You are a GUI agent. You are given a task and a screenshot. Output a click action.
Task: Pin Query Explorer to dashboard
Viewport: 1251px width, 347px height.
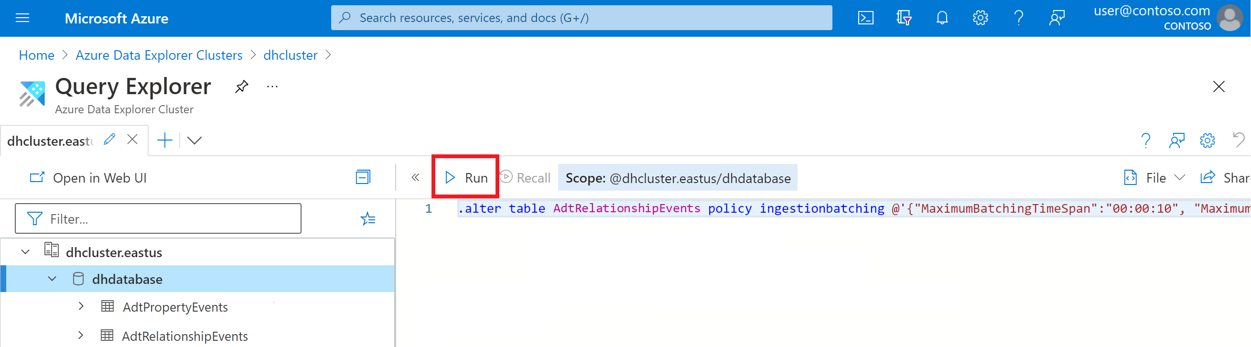(x=241, y=87)
